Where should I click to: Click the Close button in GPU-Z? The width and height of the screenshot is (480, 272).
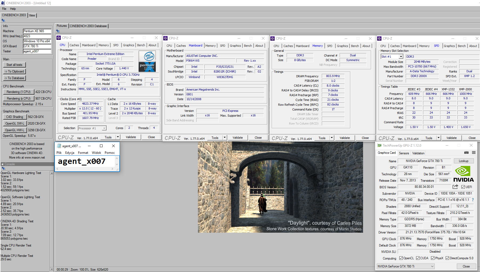(466, 266)
